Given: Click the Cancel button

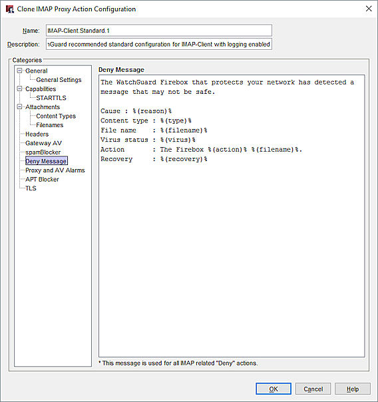Looking at the screenshot, I should coord(313,389).
